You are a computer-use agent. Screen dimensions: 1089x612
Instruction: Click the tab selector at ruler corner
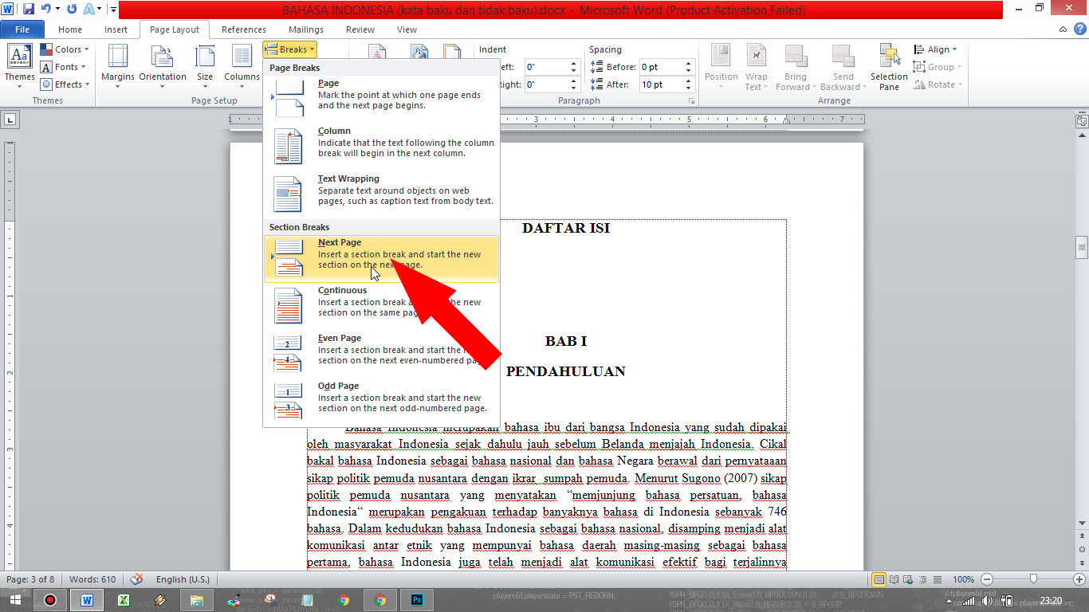10,120
